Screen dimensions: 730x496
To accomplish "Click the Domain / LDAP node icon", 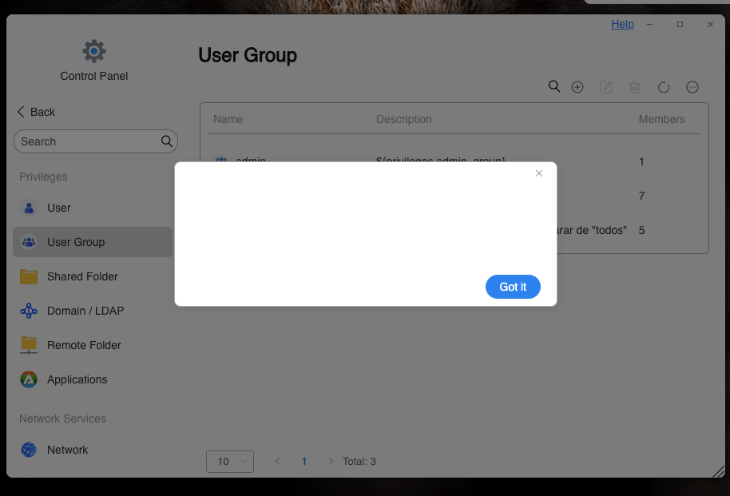I will pyautogui.click(x=29, y=311).
